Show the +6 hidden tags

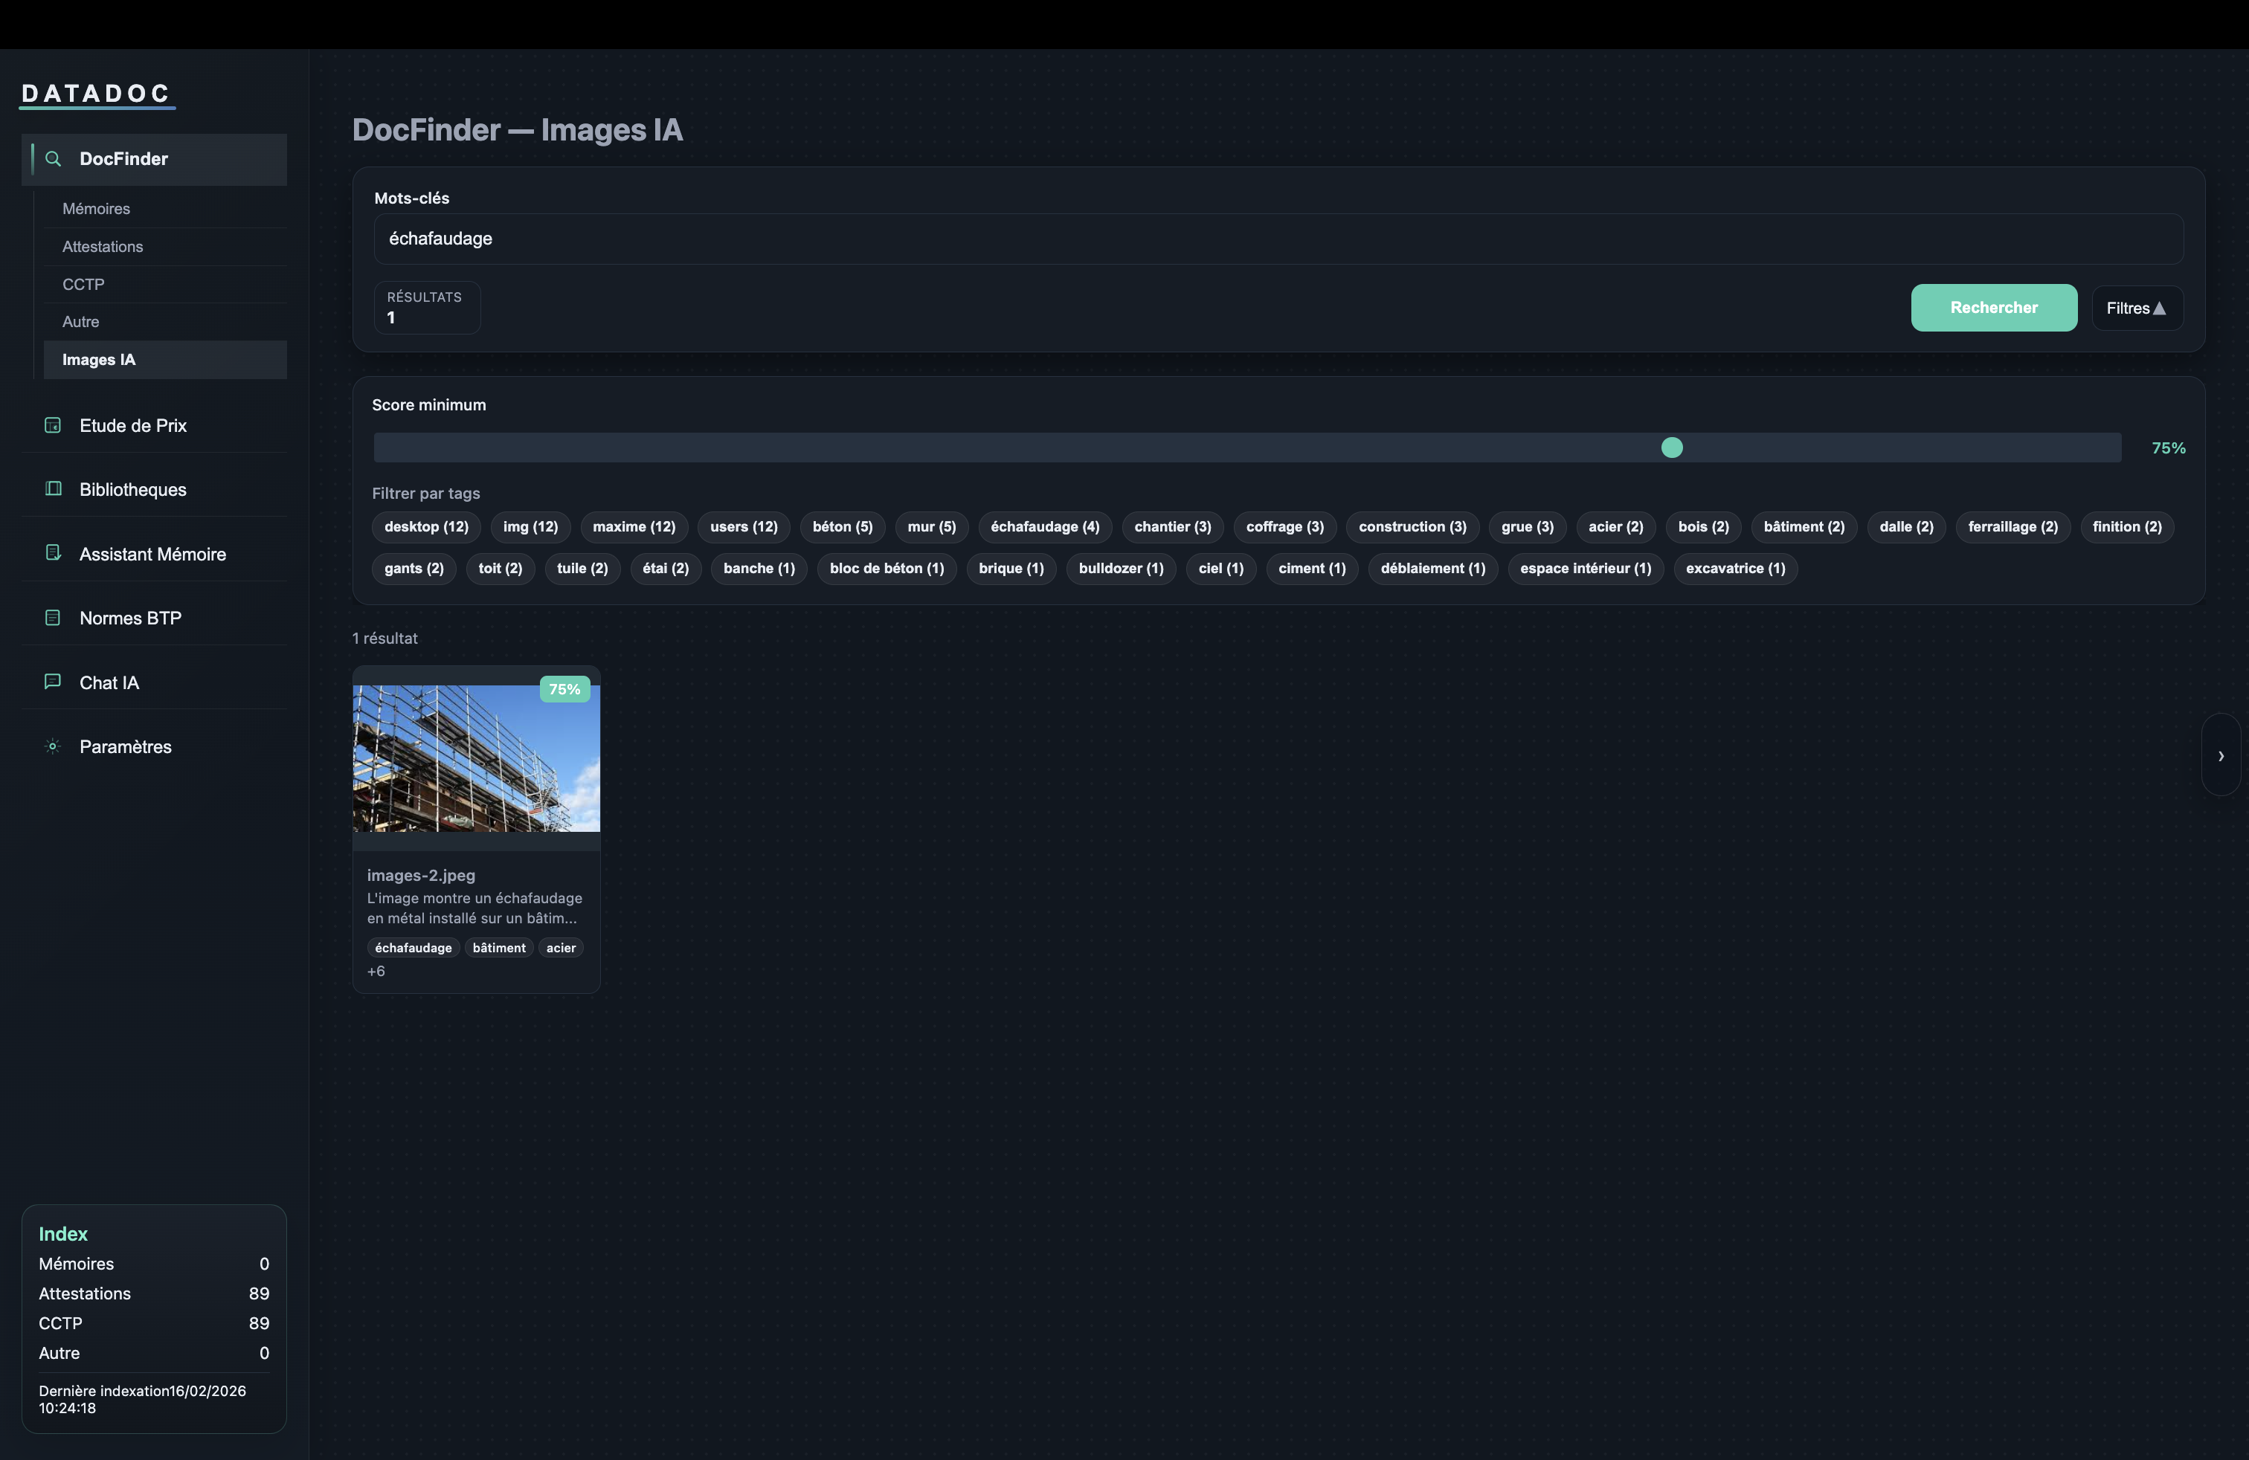pyautogui.click(x=376, y=971)
